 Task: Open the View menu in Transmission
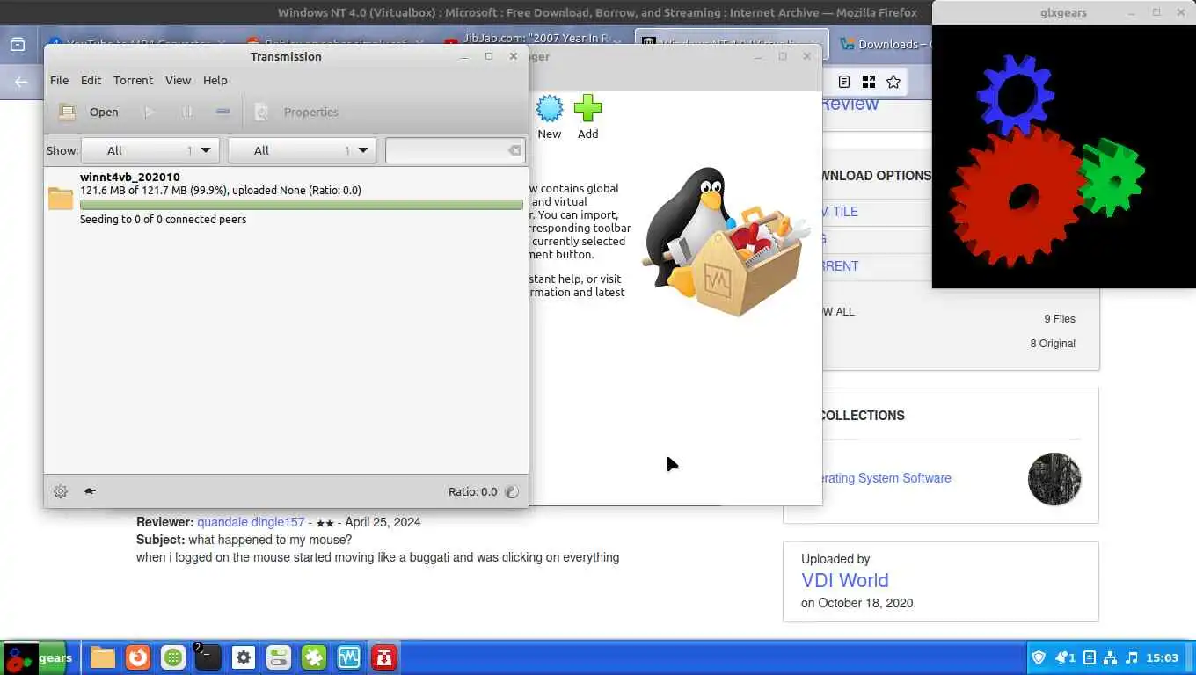[178, 80]
